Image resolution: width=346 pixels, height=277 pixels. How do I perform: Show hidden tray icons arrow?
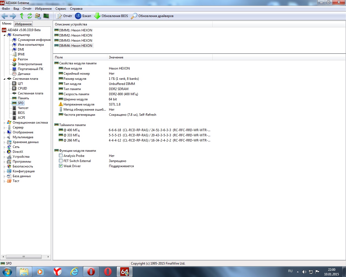pos(298,272)
